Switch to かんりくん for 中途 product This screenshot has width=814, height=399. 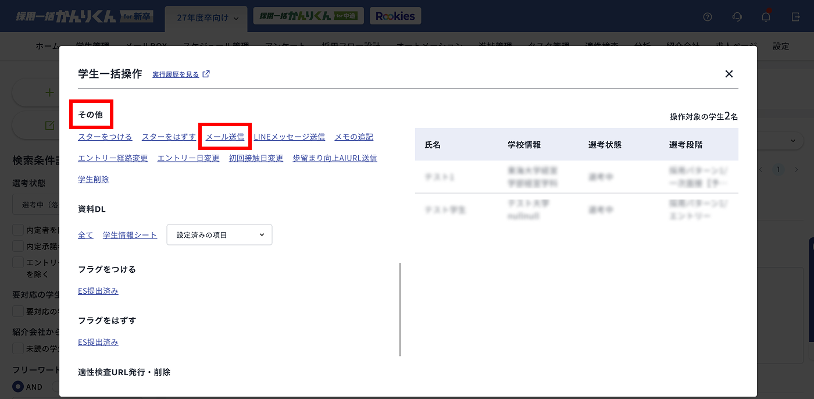click(308, 16)
